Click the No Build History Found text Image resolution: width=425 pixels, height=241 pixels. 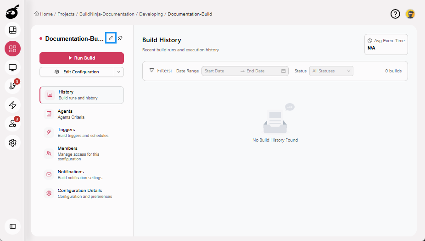point(275,140)
